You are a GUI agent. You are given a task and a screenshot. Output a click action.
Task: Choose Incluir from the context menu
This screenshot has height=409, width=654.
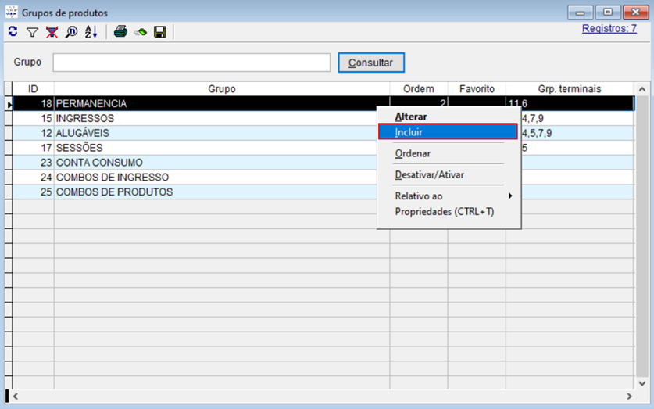[447, 132]
